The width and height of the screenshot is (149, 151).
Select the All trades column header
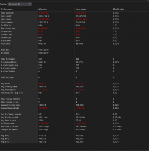pyautogui.click(x=43, y=9)
